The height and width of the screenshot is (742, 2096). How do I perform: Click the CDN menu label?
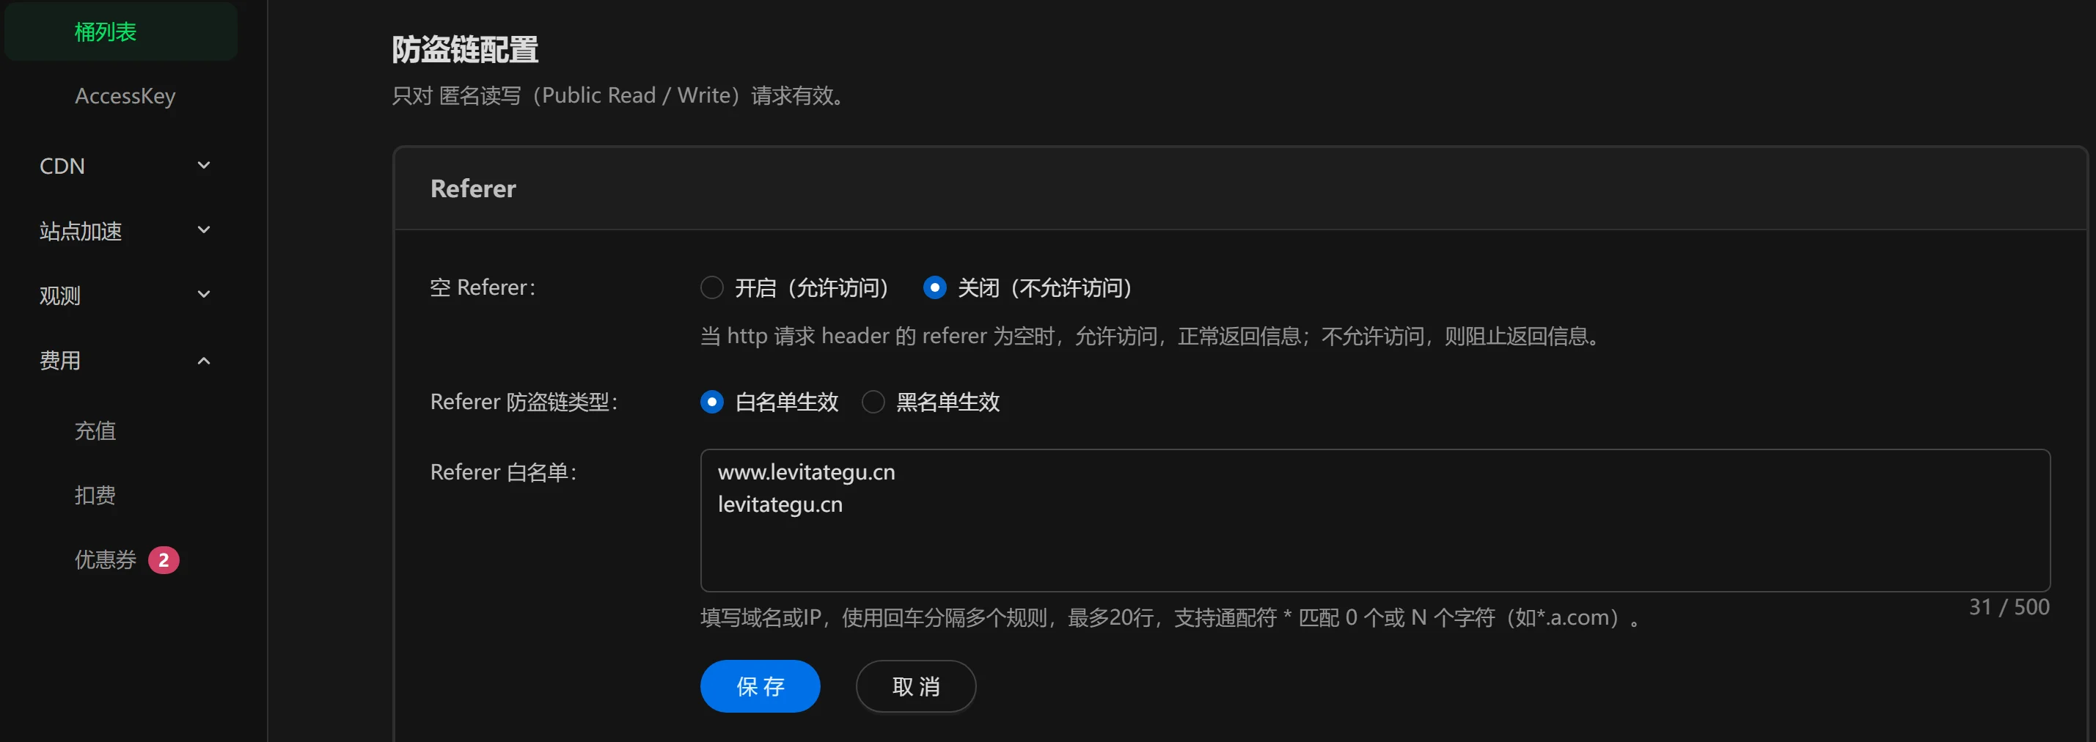pyautogui.click(x=62, y=166)
